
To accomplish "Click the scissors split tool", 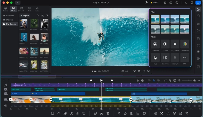I will click(x=101, y=113).
